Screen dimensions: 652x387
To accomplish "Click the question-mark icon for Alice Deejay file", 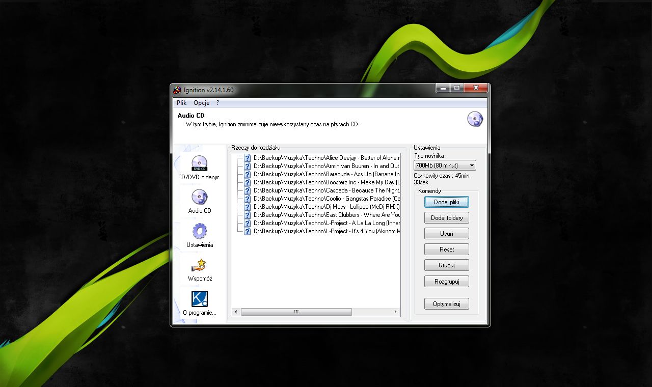I will (x=248, y=158).
